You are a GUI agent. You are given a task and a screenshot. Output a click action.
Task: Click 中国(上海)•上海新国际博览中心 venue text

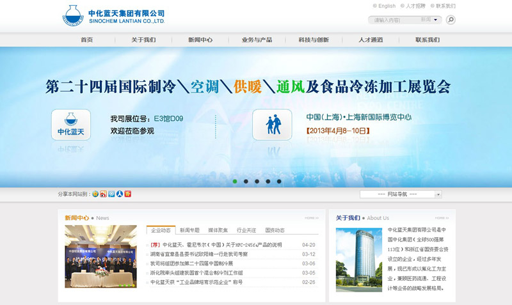358,117
